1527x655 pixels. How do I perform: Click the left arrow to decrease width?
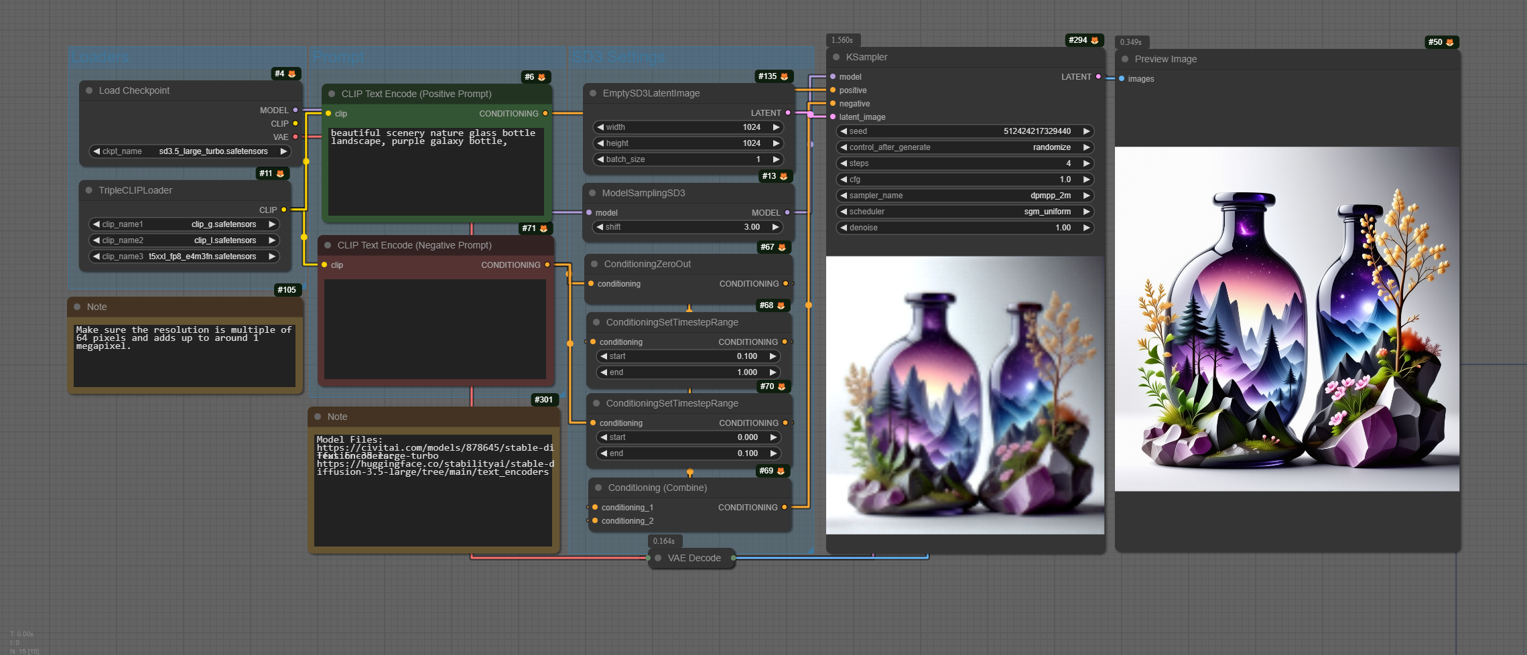coord(600,127)
